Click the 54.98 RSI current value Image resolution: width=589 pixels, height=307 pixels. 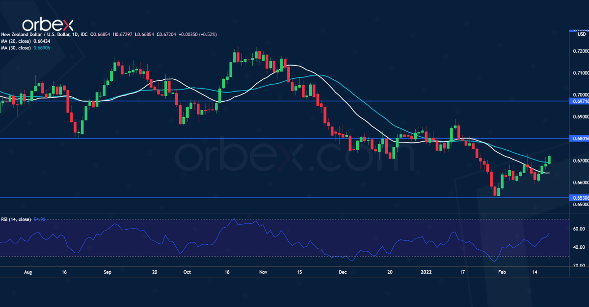coord(39,219)
